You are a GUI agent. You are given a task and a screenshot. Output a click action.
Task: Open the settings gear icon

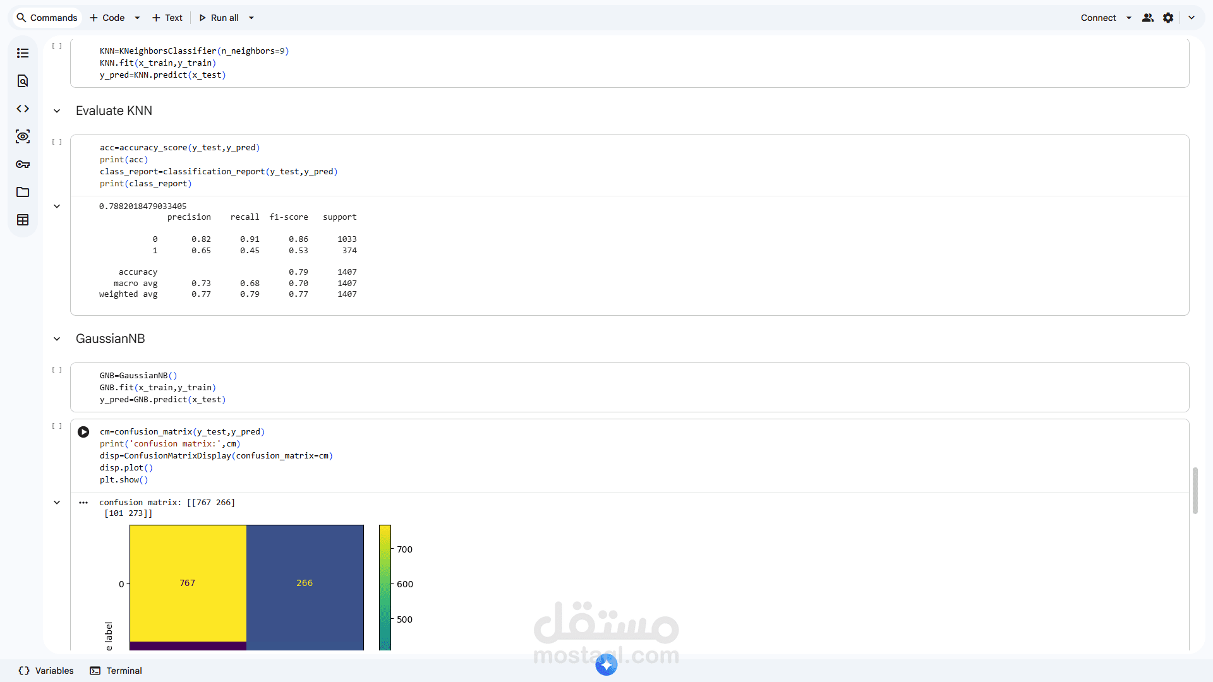click(1168, 18)
